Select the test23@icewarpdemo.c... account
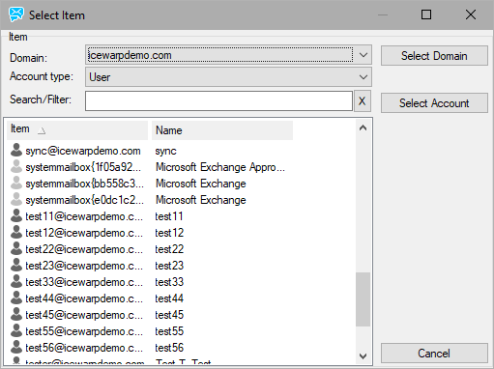 click(x=84, y=266)
